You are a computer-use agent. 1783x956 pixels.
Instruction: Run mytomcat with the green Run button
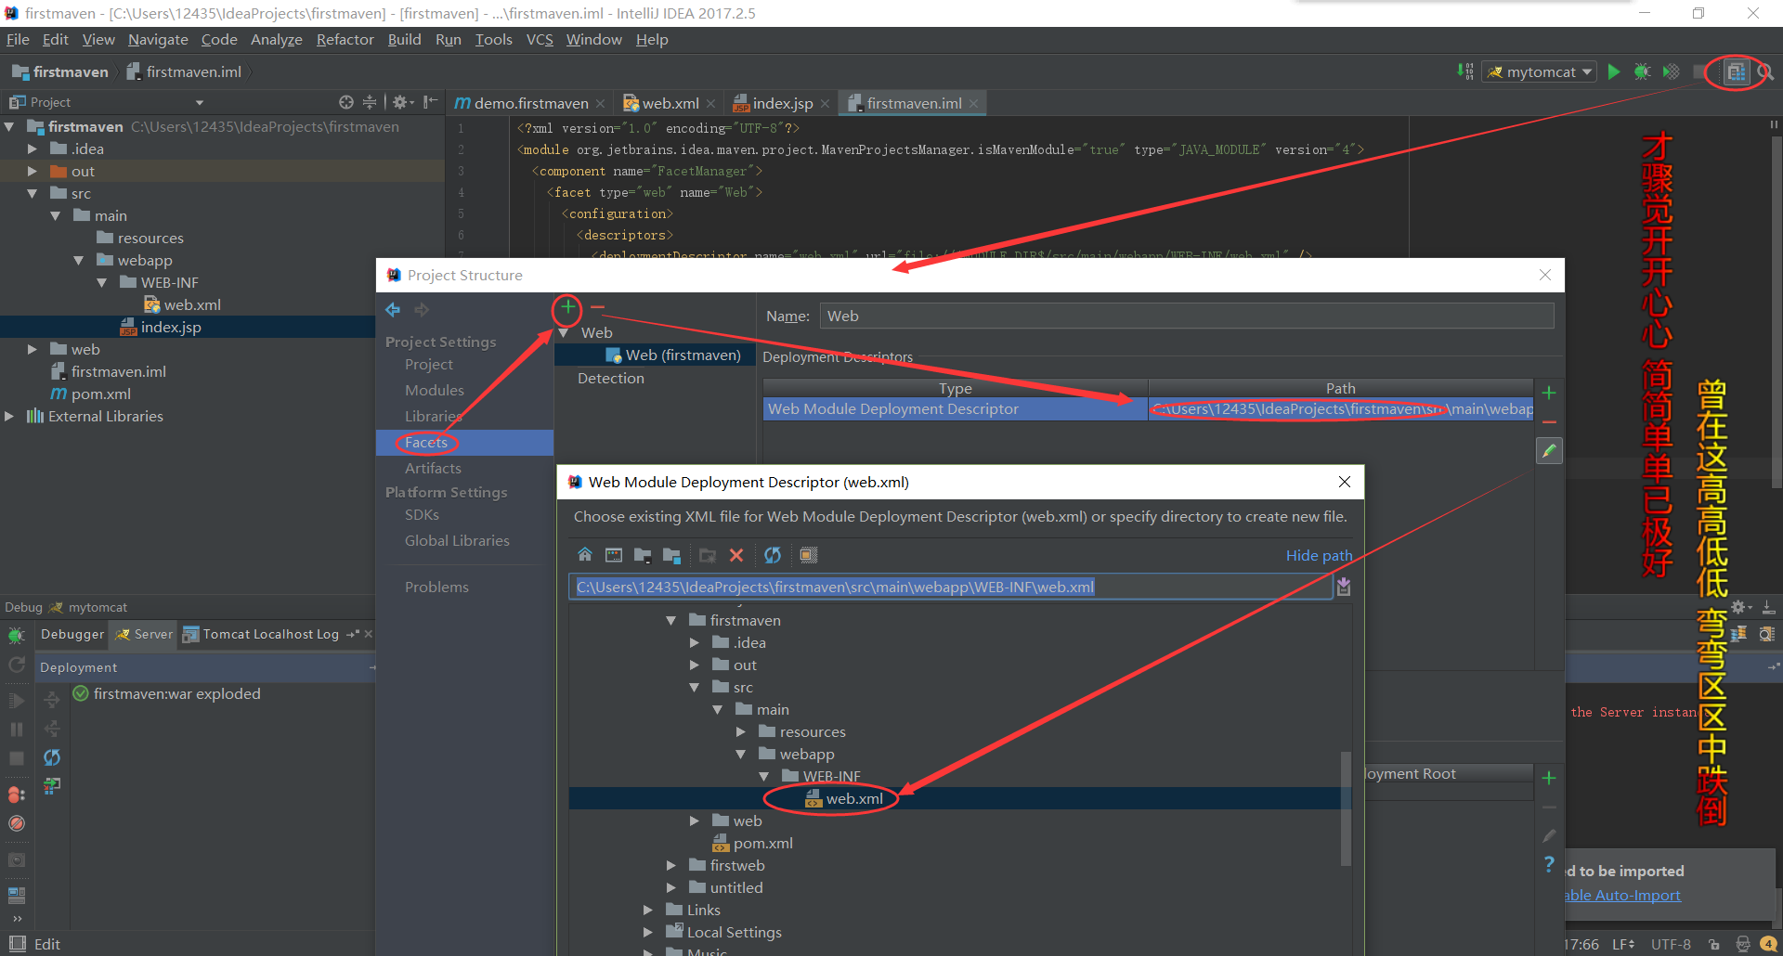coord(1614,71)
